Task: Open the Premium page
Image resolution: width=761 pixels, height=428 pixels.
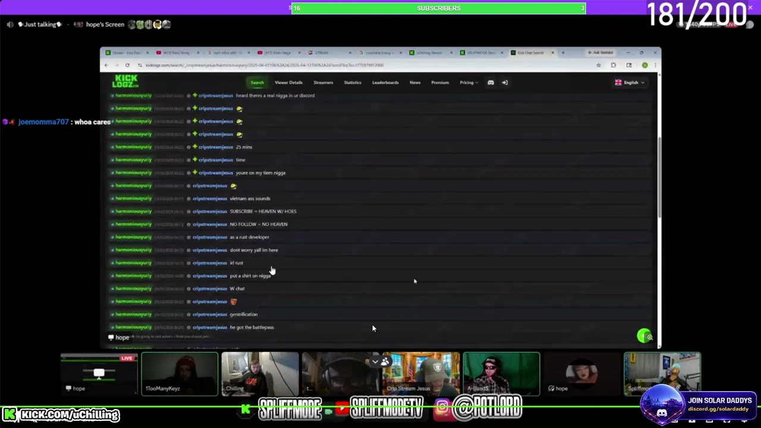Action: pyautogui.click(x=440, y=83)
